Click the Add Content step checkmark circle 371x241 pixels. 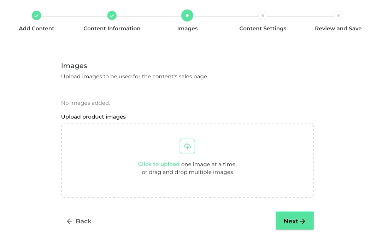(36, 16)
